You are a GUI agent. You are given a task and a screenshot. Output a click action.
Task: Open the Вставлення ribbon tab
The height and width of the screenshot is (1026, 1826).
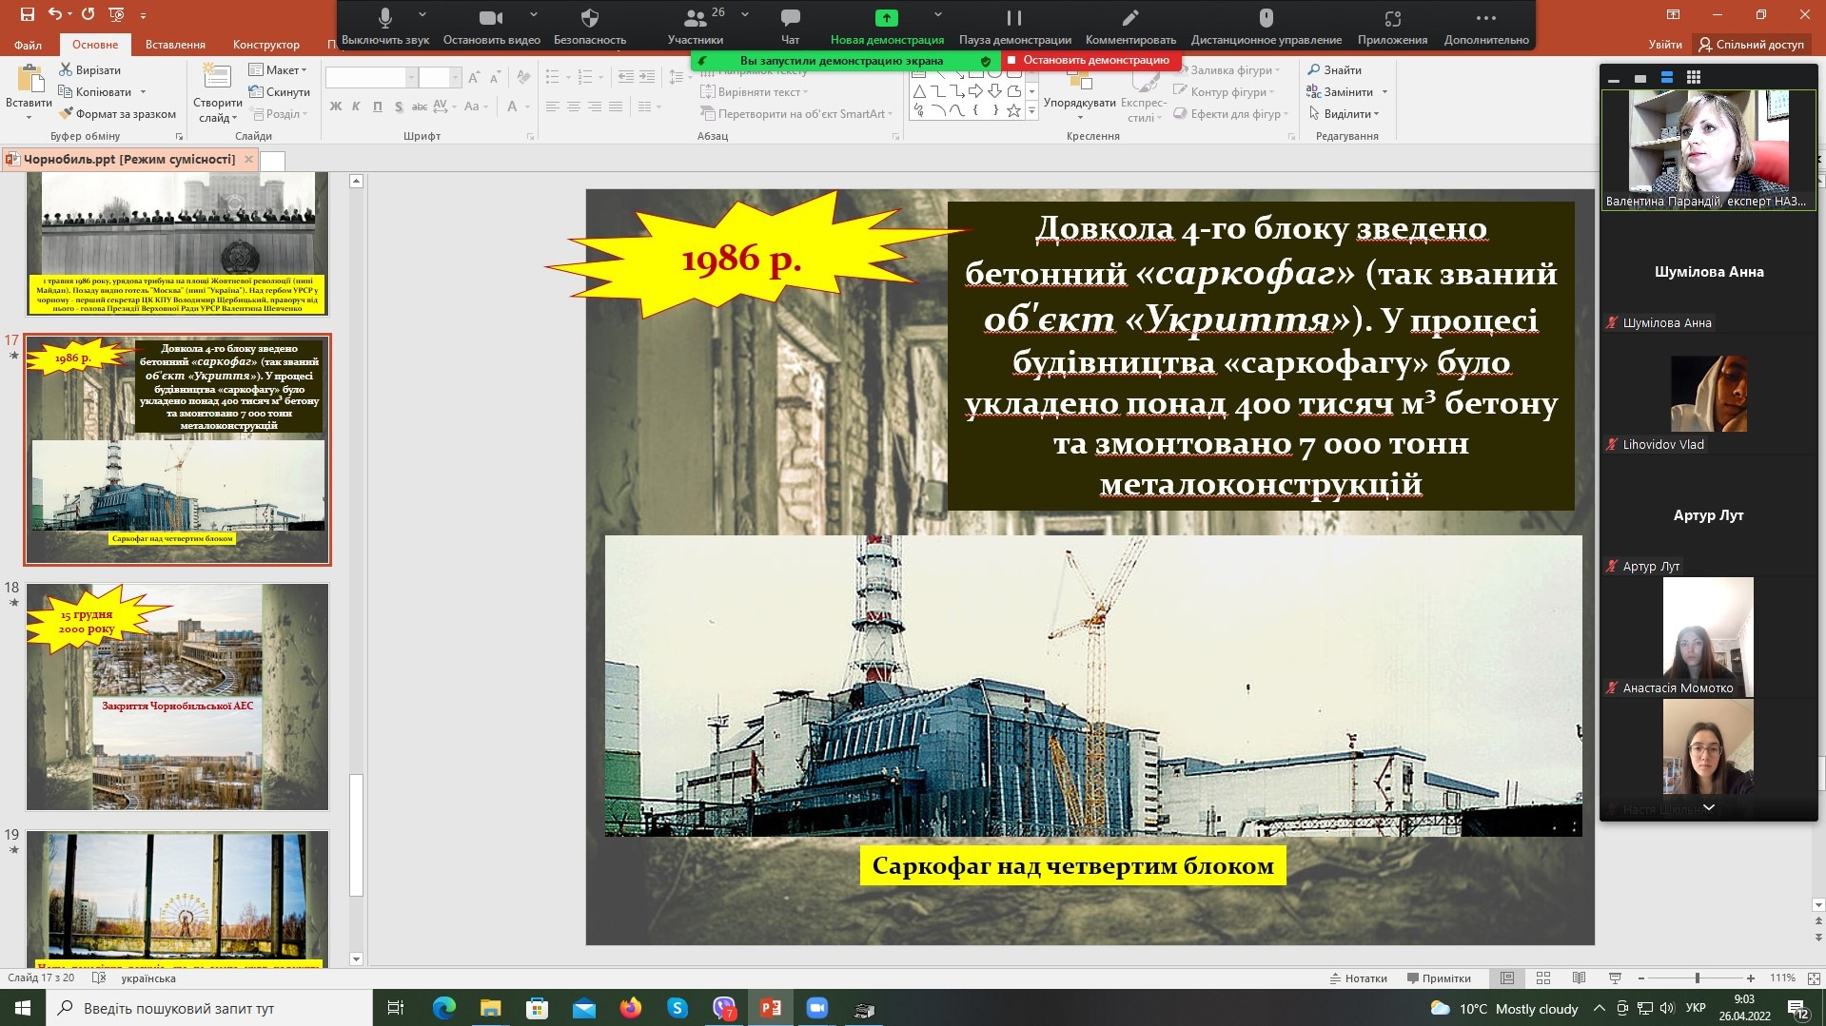point(175,45)
